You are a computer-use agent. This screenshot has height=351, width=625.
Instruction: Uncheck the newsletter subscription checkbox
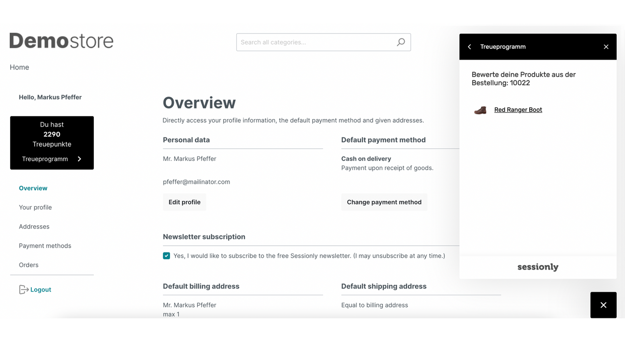pyautogui.click(x=167, y=256)
